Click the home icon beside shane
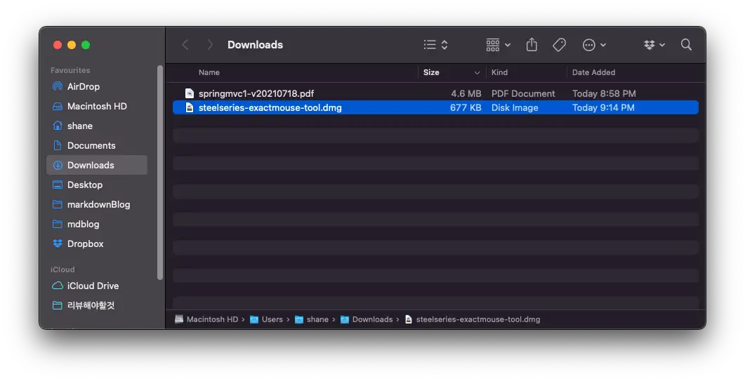Viewport: 745px width, 381px height. point(58,126)
